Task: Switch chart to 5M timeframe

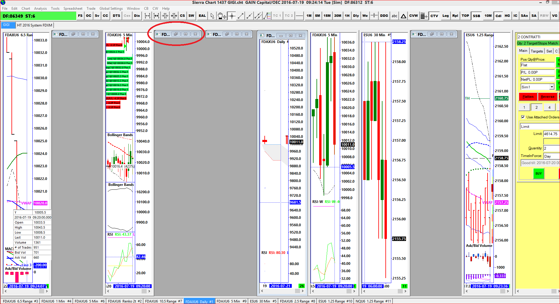Action: click(x=317, y=16)
